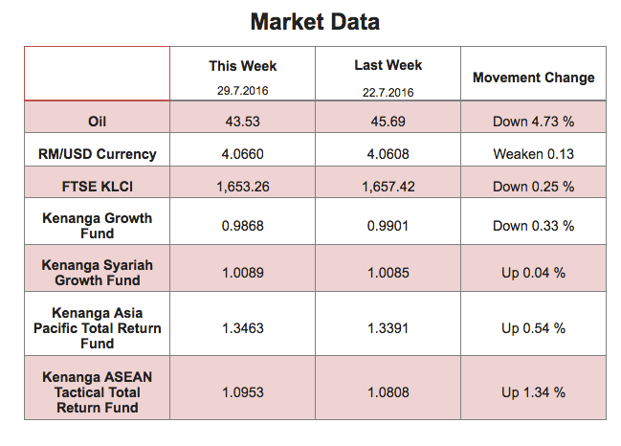The height and width of the screenshot is (446, 621).
Task: Click the 1,653.26 value cell
Action: (242, 182)
